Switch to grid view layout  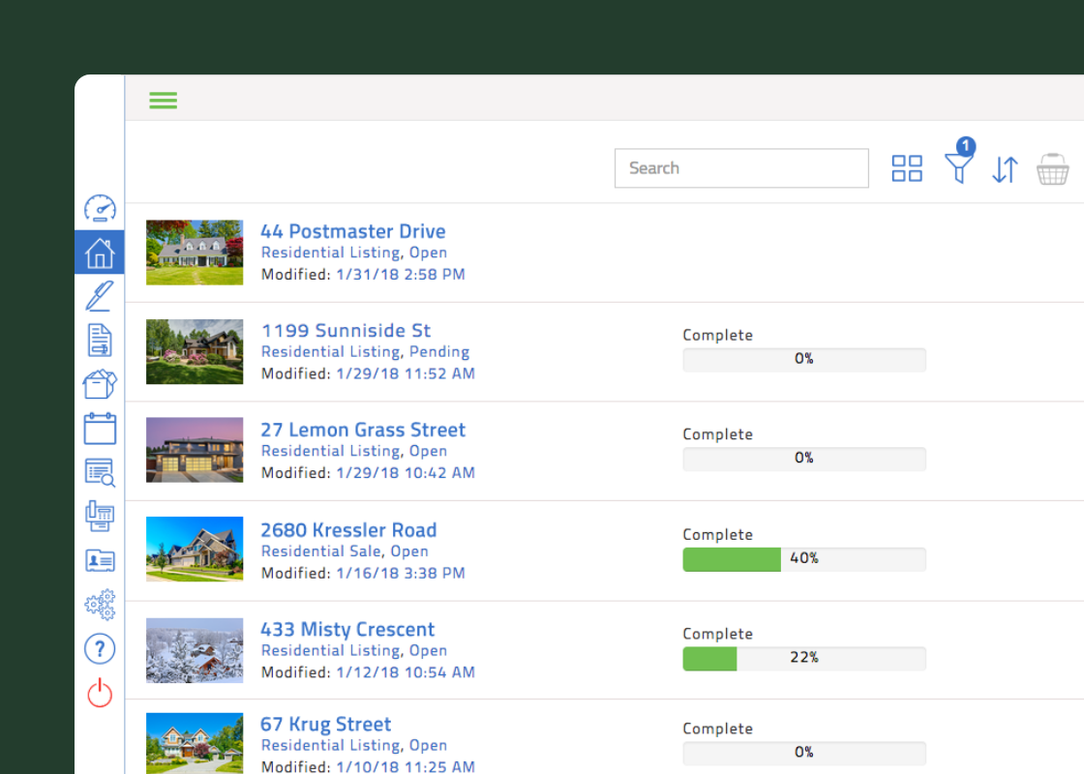907,168
